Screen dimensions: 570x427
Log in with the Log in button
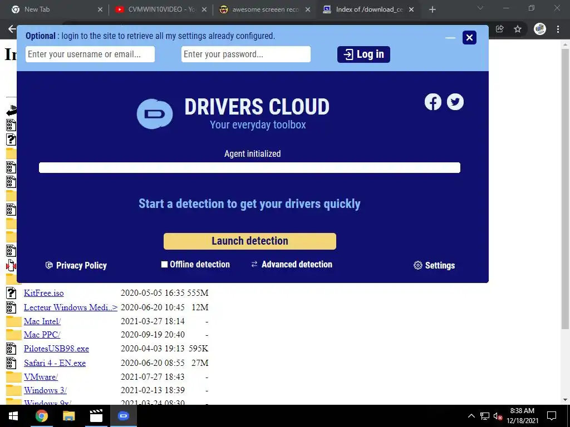[x=363, y=54]
